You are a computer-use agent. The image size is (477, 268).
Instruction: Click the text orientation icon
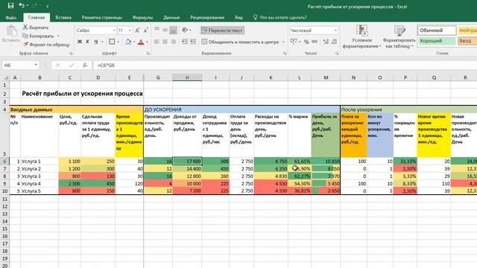coord(185,30)
